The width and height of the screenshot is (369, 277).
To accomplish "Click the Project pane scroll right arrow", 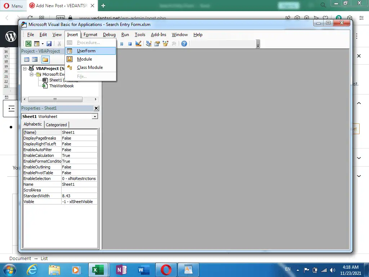I will coord(95,100).
